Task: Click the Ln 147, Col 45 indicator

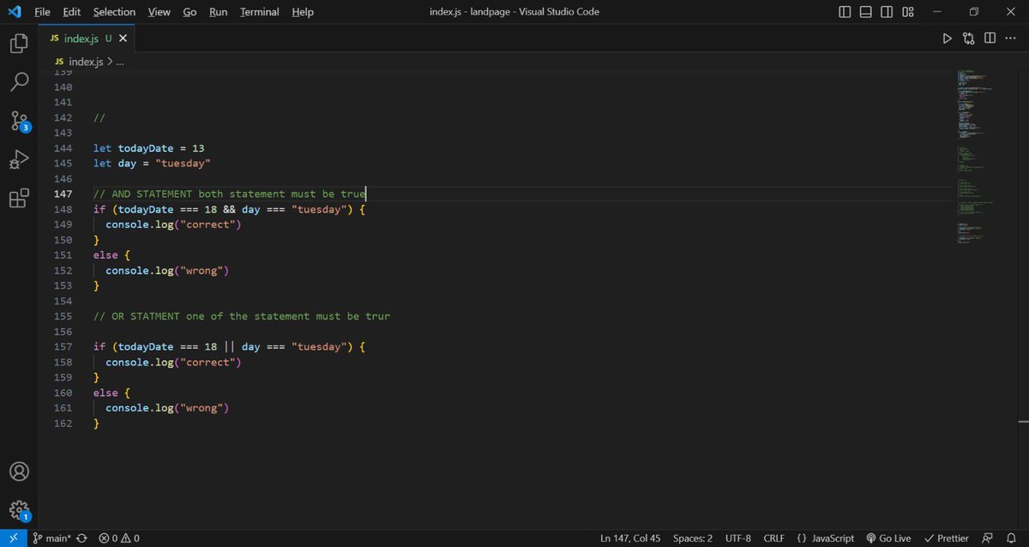Action: pyautogui.click(x=630, y=538)
